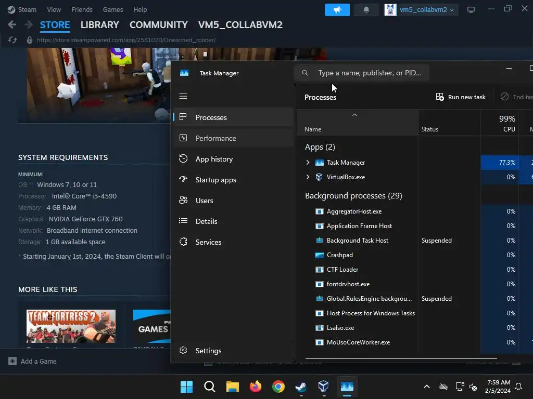The height and width of the screenshot is (399, 533).
Task: Focus the Task Manager search box
Action: point(362,73)
